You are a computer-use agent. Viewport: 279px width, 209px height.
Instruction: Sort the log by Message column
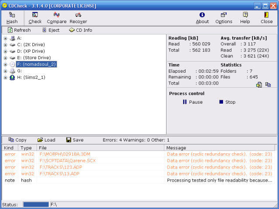(220, 148)
